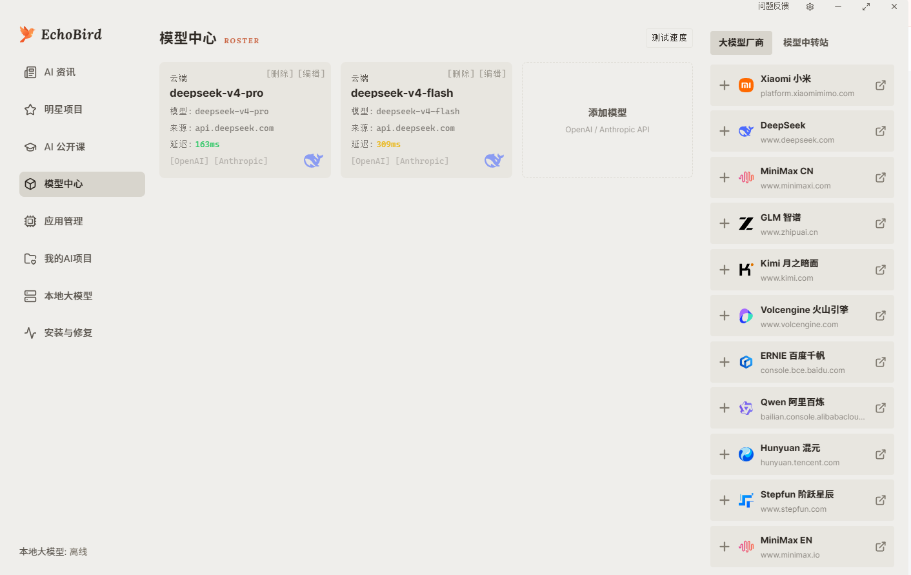Open MiniMax EN external link icon

click(881, 547)
